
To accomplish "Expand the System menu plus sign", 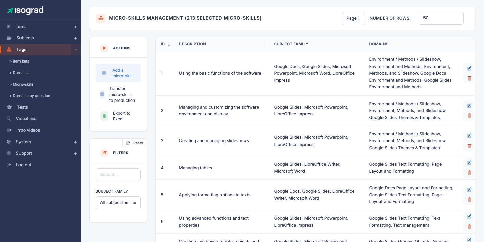I will click(75, 142).
